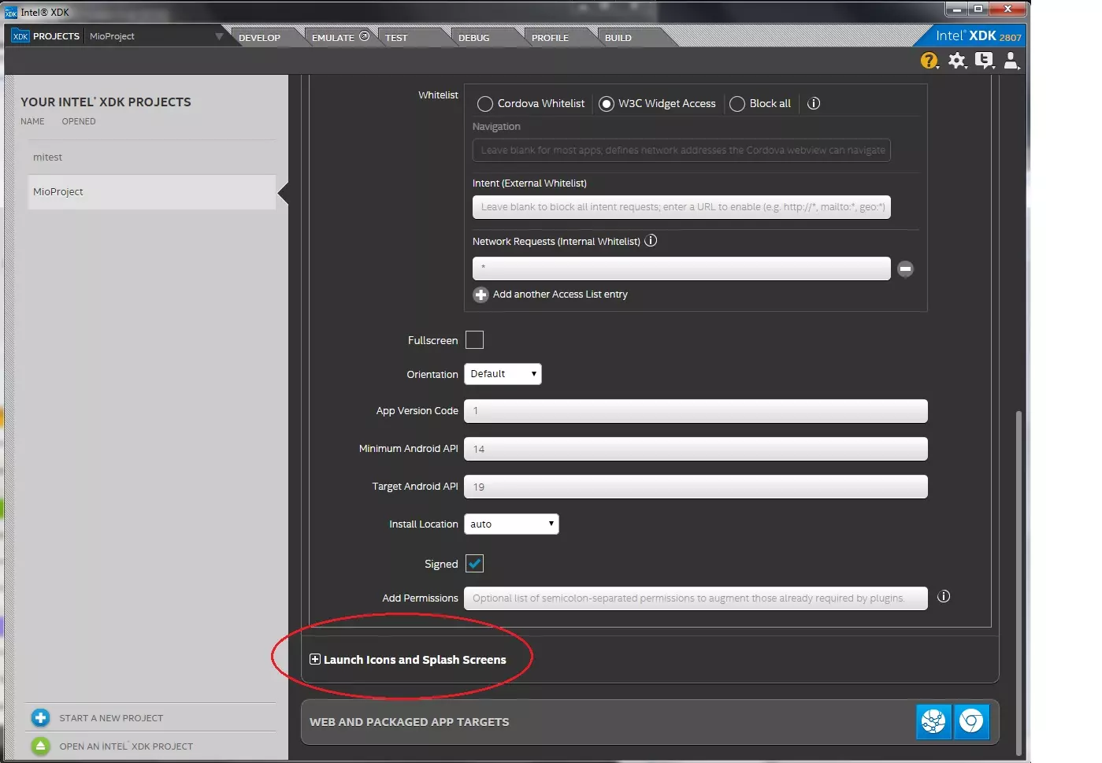
Task: Focus the Add Permissions input field
Action: click(696, 598)
